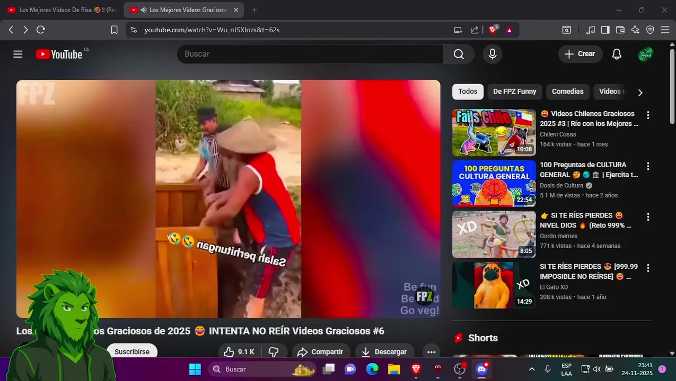The image size is (676, 381).
Task: Bookmark this page with bookmark icon
Action: point(114,30)
